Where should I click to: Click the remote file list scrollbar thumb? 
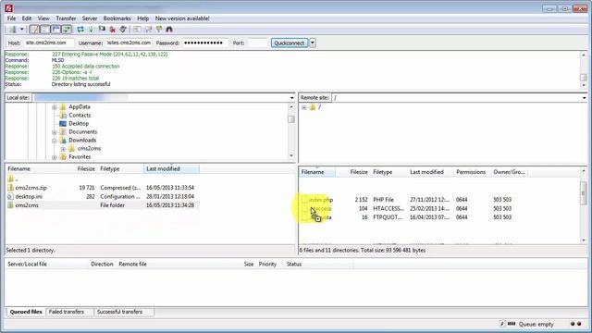coord(584,192)
